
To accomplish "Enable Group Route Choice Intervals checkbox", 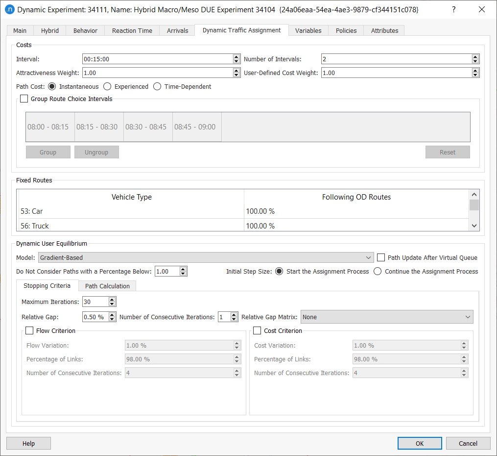I will 24,99.
